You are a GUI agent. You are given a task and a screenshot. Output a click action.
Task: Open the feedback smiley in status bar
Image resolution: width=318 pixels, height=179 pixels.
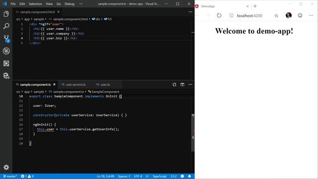click(x=182, y=176)
